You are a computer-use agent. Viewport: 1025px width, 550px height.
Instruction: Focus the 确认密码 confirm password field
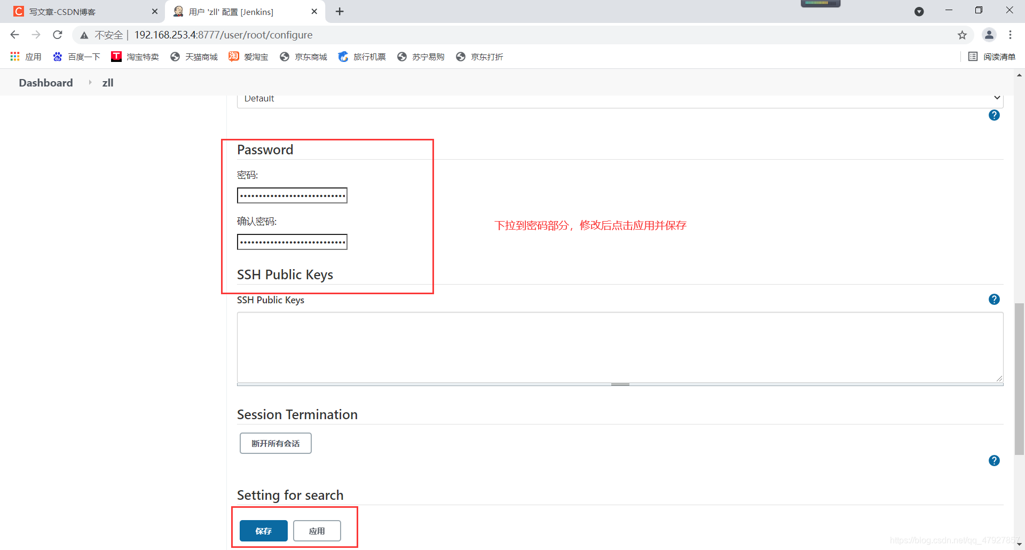click(292, 242)
